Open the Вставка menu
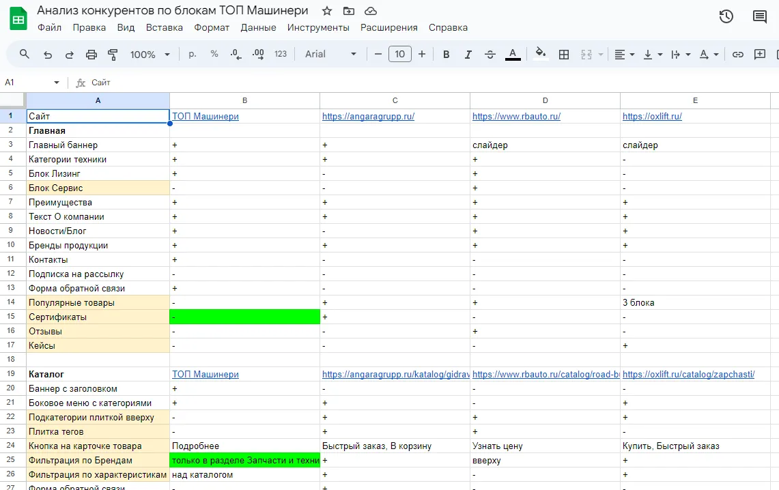Image resolution: width=779 pixels, height=490 pixels. (x=164, y=27)
